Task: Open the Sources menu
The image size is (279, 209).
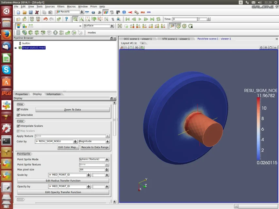Action: click(50, 7)
